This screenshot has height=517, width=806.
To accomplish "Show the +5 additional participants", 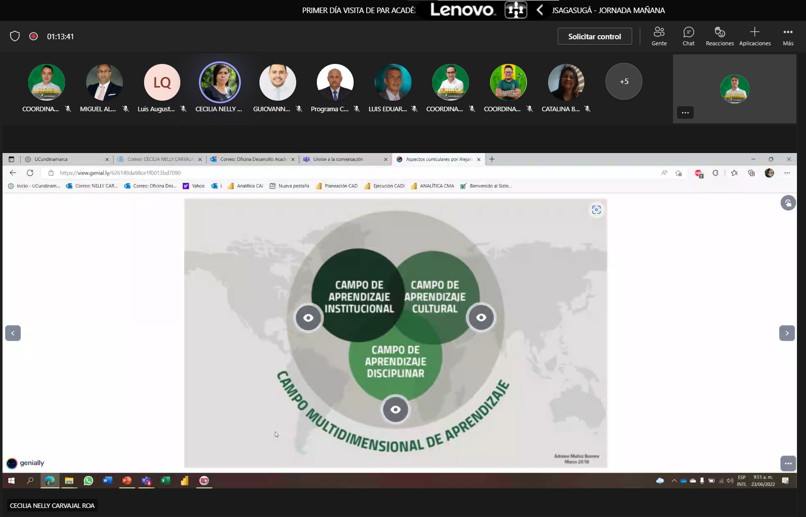I will pyautogui.click(x=624, y=82).
